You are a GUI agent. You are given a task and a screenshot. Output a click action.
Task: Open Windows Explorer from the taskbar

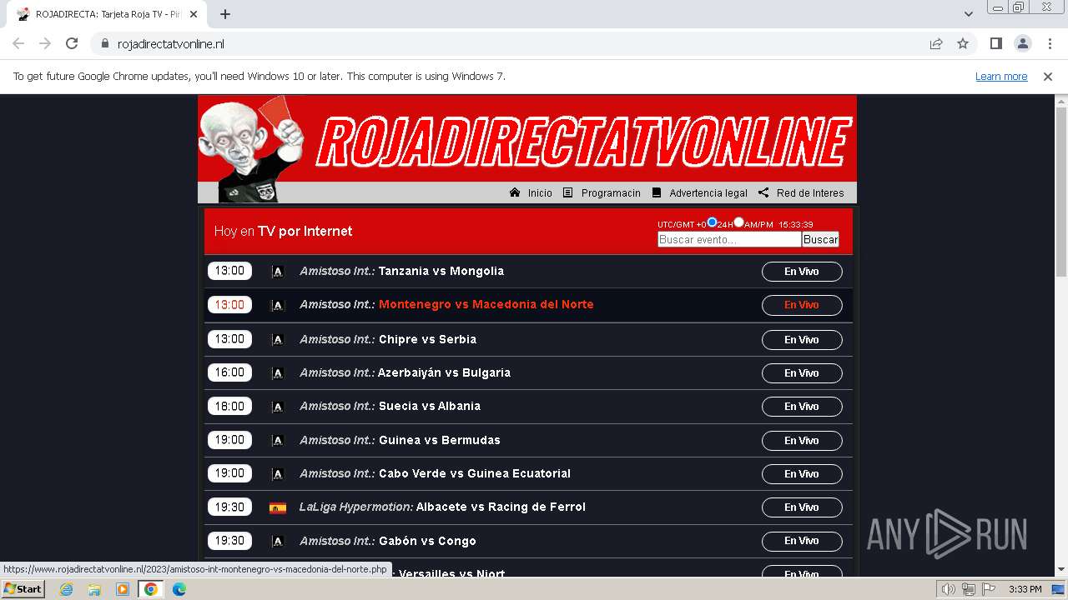click(x=94, y=589)
